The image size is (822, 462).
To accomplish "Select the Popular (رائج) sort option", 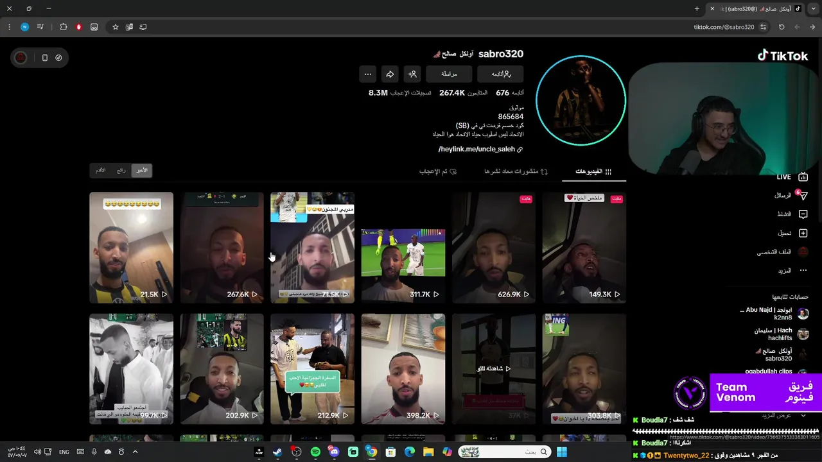I will pyautogui.click(x=121, y=170).
